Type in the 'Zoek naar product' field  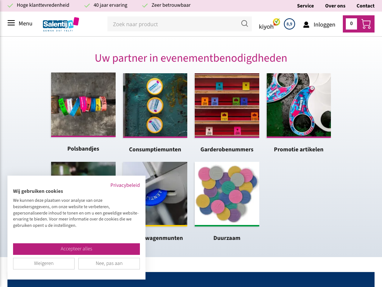click(x=173, y=24)
